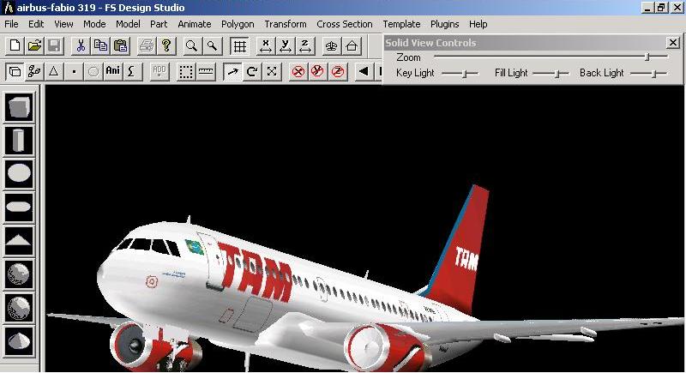The height and width of the screenshot is (373, 686).
Task: Open the Polygon menu
Action: (238, 24)
